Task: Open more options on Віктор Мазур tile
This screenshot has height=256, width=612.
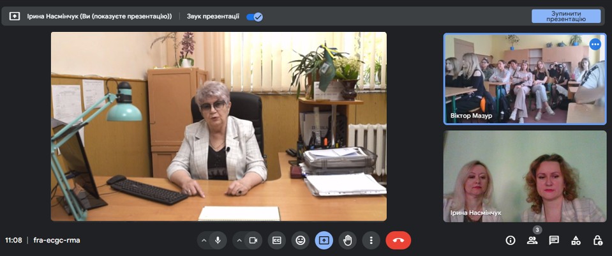Action: (595, 44)
